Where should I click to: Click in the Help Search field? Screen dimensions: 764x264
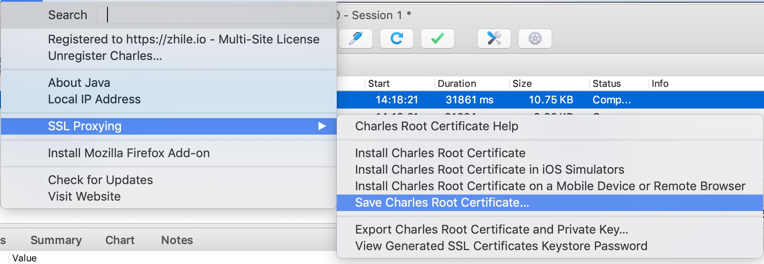pyautogui.click(x=214, y=15)
